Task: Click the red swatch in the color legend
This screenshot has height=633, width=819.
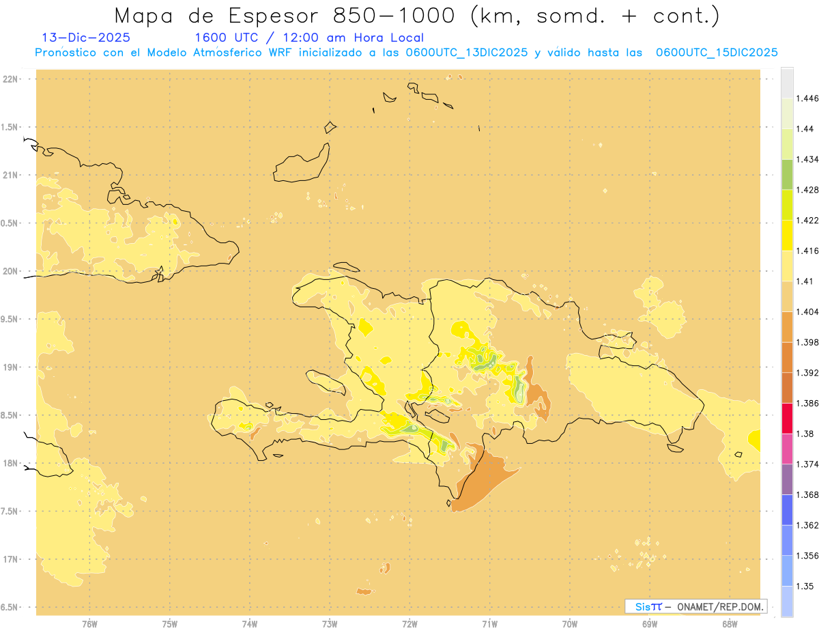Action: [x=787, y=418]
